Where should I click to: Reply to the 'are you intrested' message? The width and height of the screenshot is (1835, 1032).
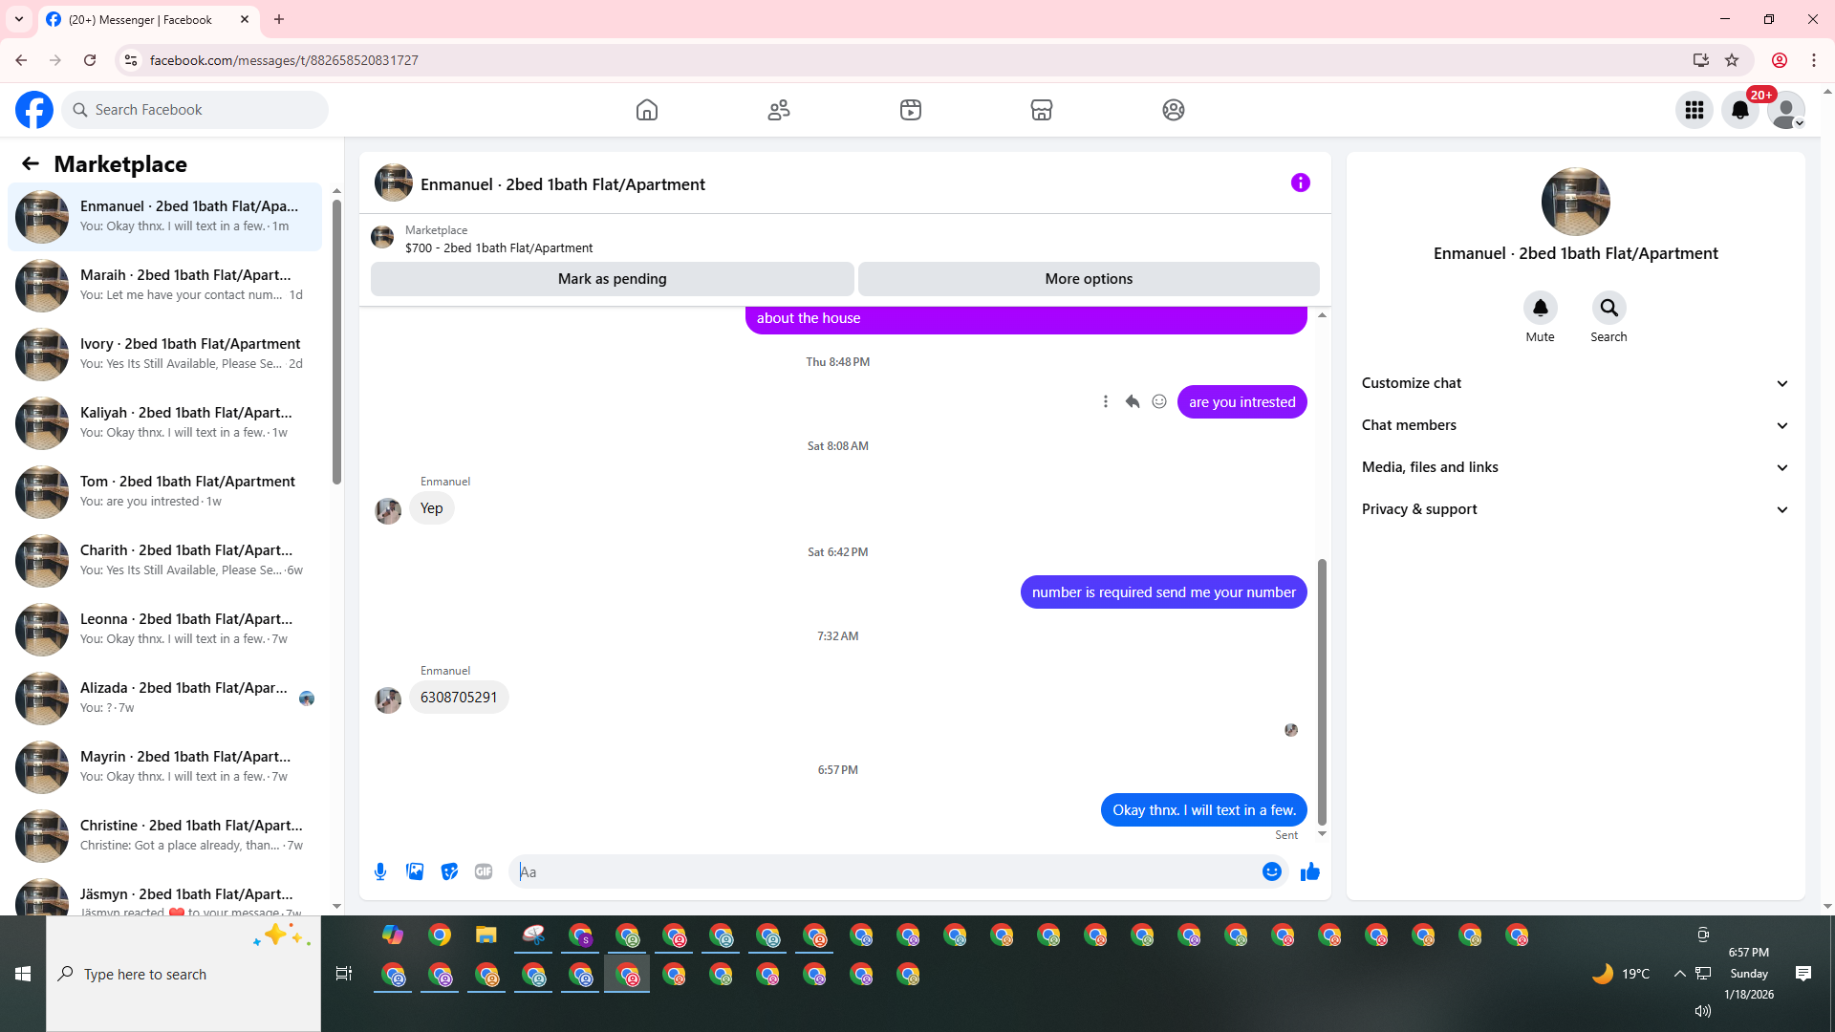coord(1133,401)
